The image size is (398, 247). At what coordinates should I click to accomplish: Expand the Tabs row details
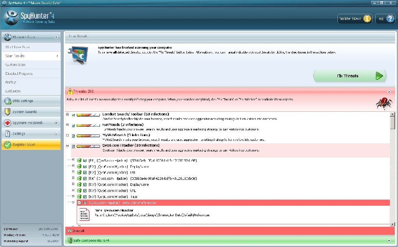[73, 196]
